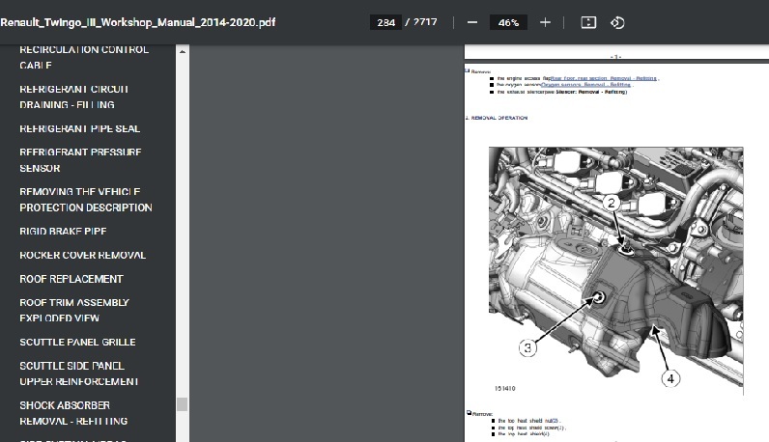
Task: Click the zoom out minus button
Action: 471,22
